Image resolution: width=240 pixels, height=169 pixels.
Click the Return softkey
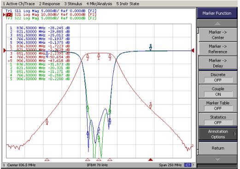218,148
